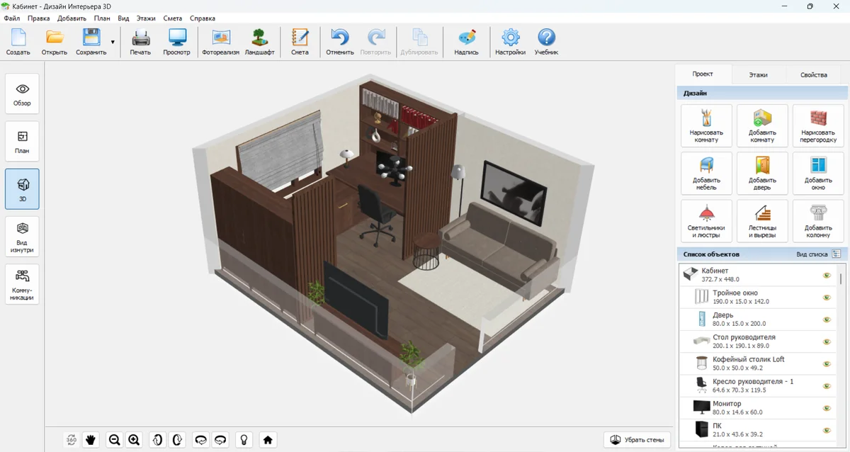Select the hand pan tool
The width and height of the screenshot is (850, 452).
tap(91, 440)
